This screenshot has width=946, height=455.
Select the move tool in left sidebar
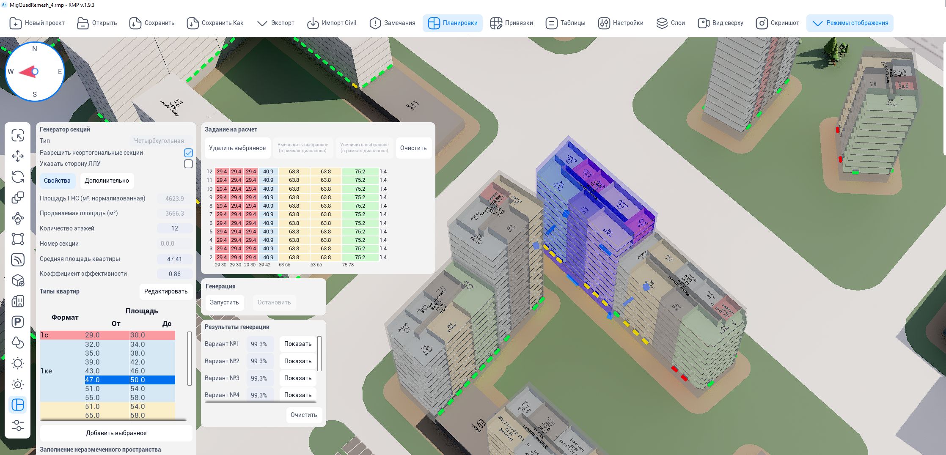(x=18, y=156)
